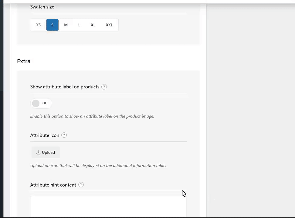Enable Show attribute label on products switch
Viewport: 295px width, 218px height.
41,103
